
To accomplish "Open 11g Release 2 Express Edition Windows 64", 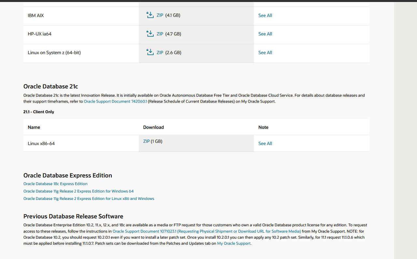I will pos(79,191).
